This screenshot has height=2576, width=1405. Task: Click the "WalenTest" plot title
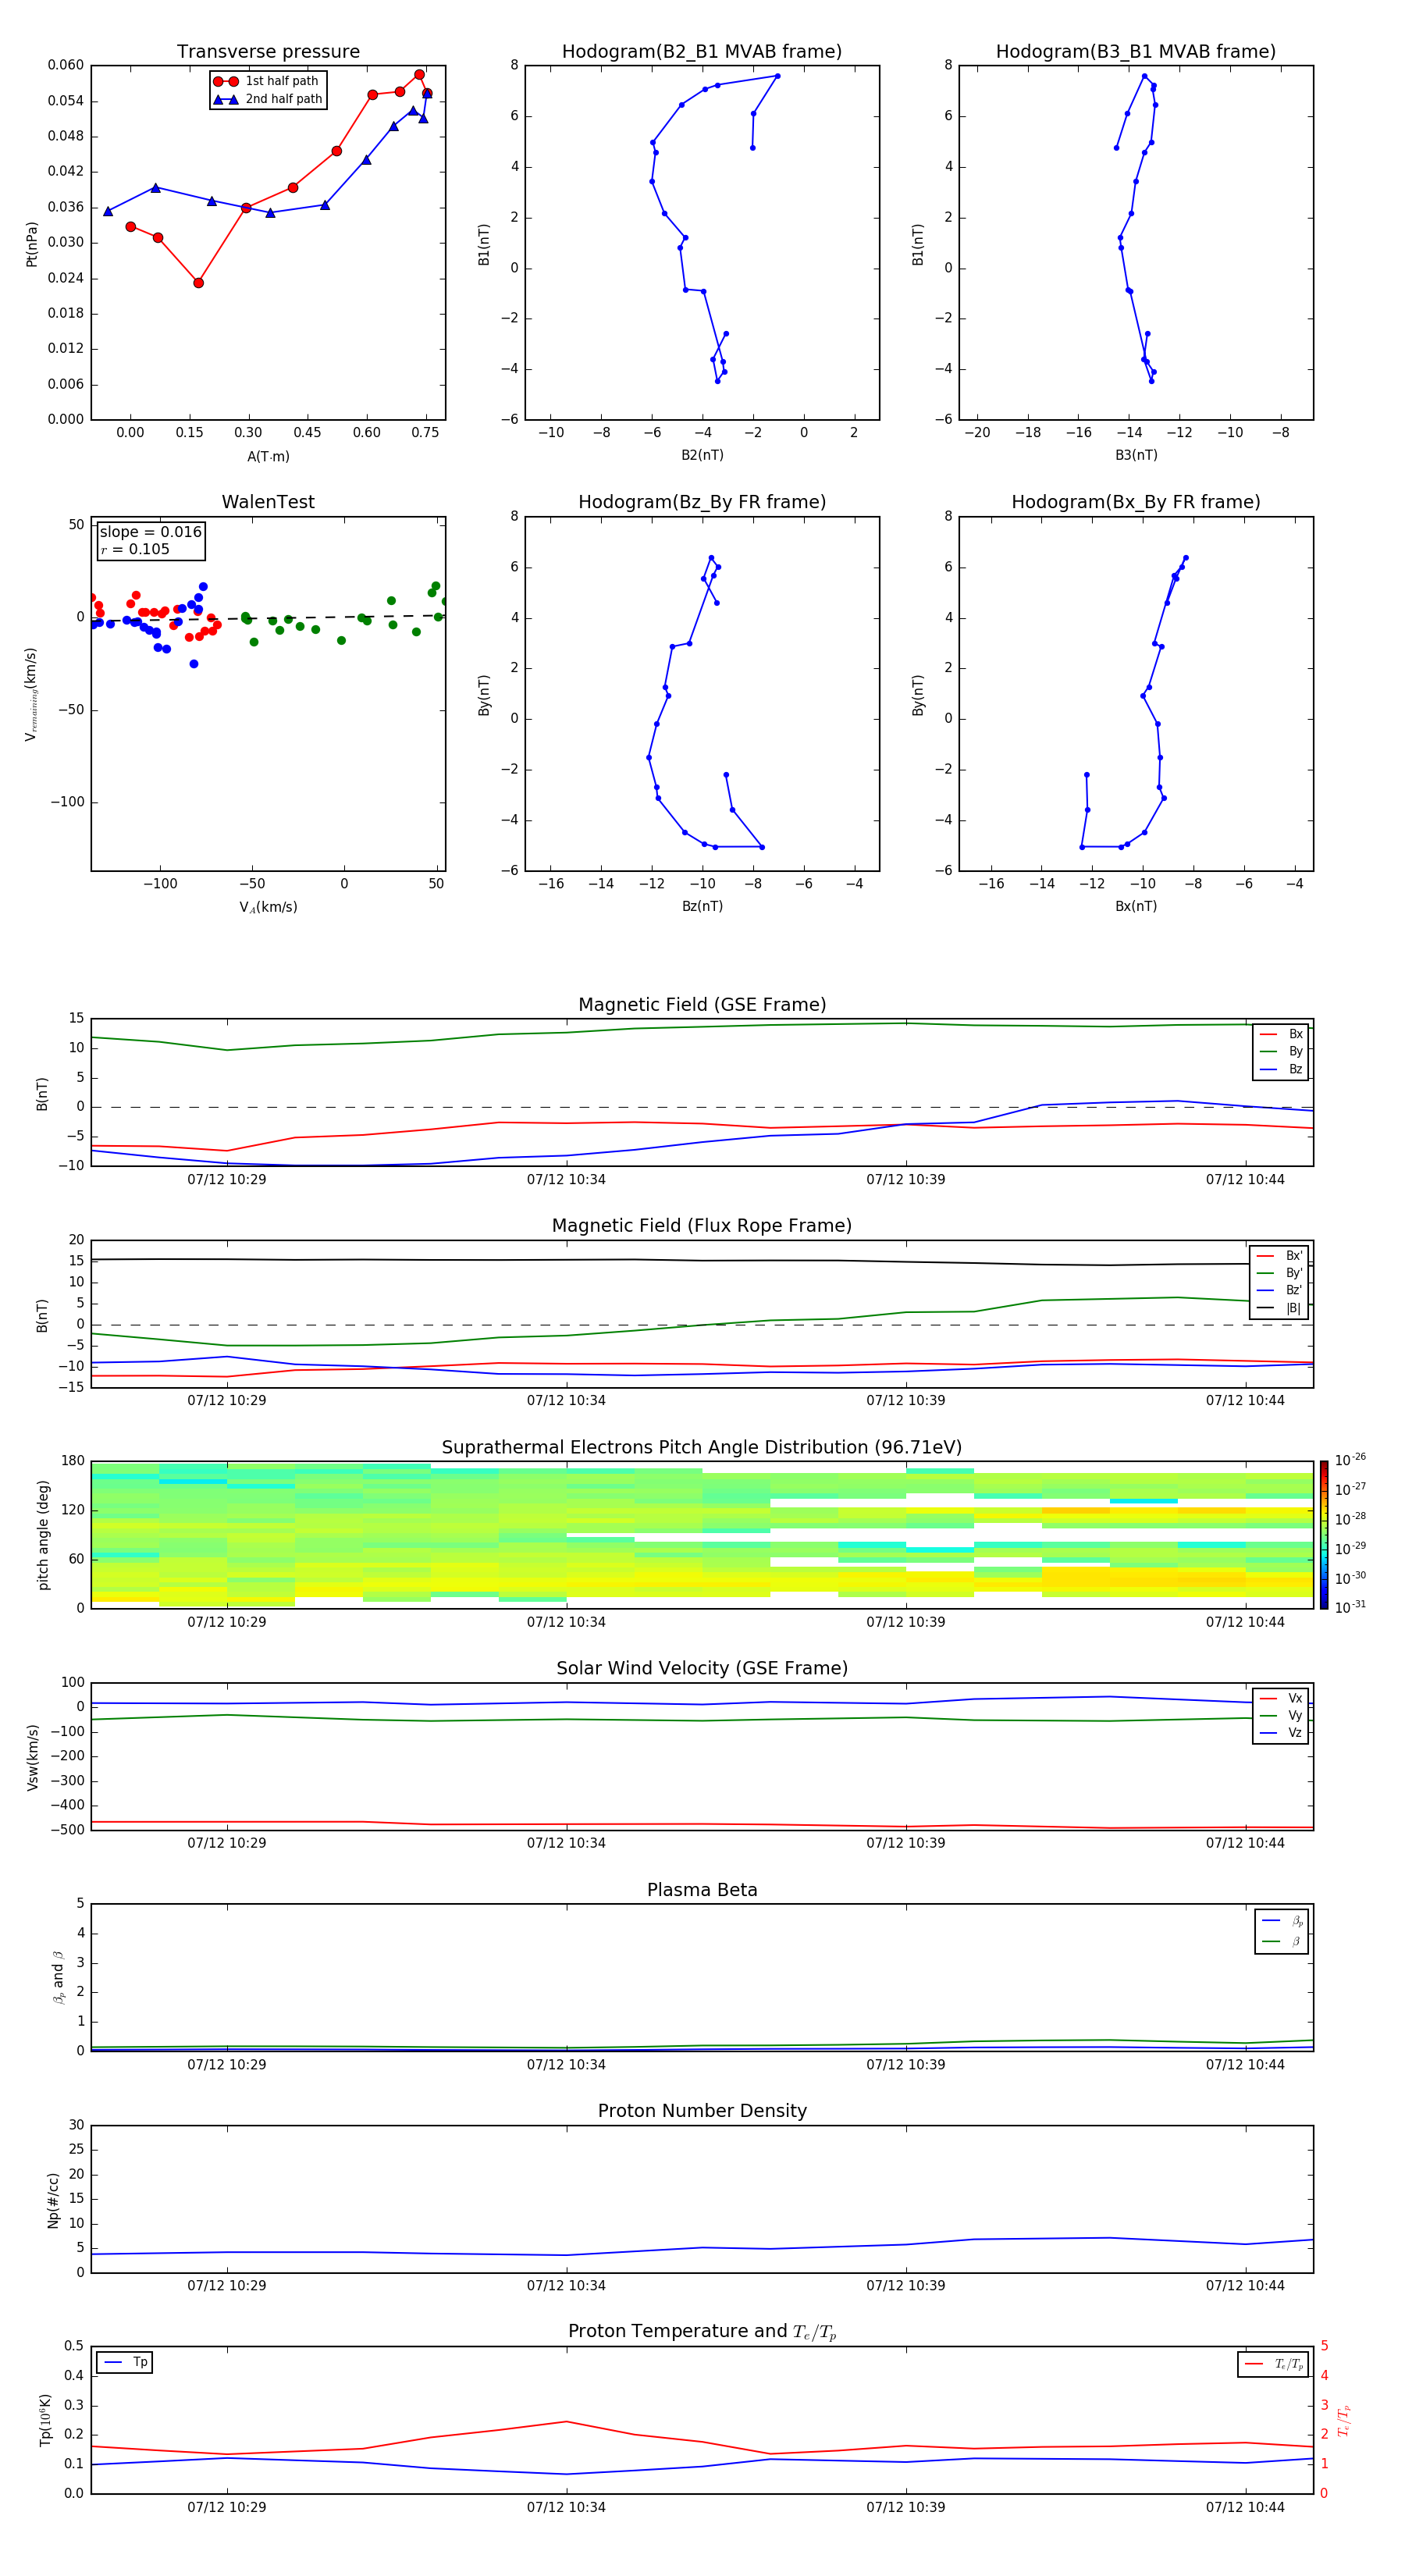tap(268, 502)
